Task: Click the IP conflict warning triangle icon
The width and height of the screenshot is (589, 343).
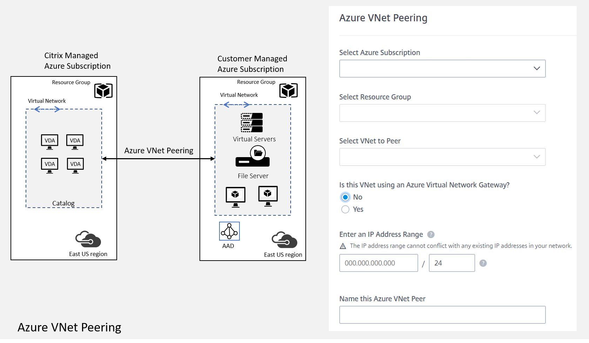Action: (343, 246)
